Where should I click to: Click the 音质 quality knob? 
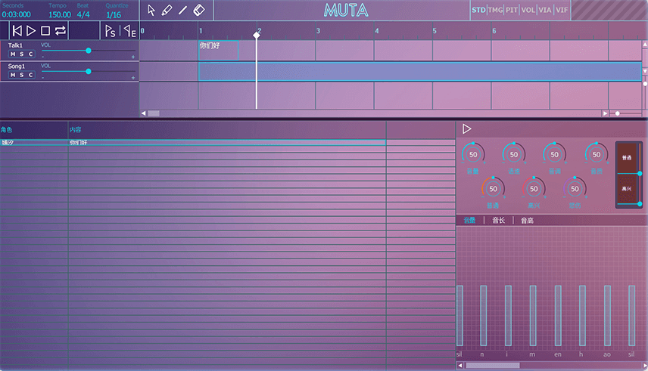(x=597, y=154)
